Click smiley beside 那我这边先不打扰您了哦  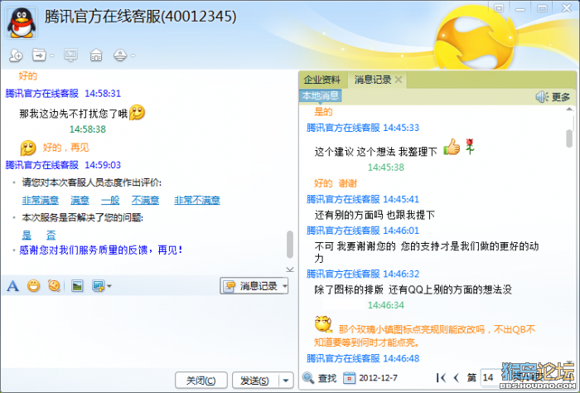(x=138, y=112)
